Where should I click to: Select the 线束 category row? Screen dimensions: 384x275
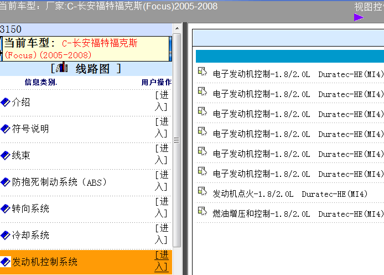[x=86, y=156]
